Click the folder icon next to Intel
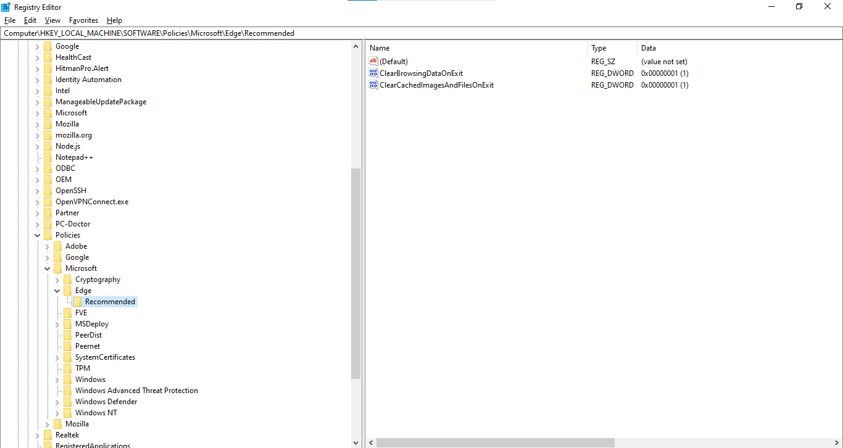Image resolution: width=843 pixels, height=448 pixels. (x=48, y=91)
